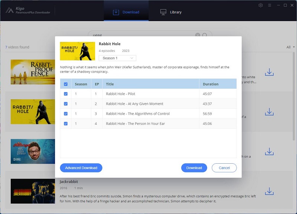Uncheck the Rabbit Hole - Pilot episode
Image resolution: width=297 pixels, height=214 pixels.
66,94
